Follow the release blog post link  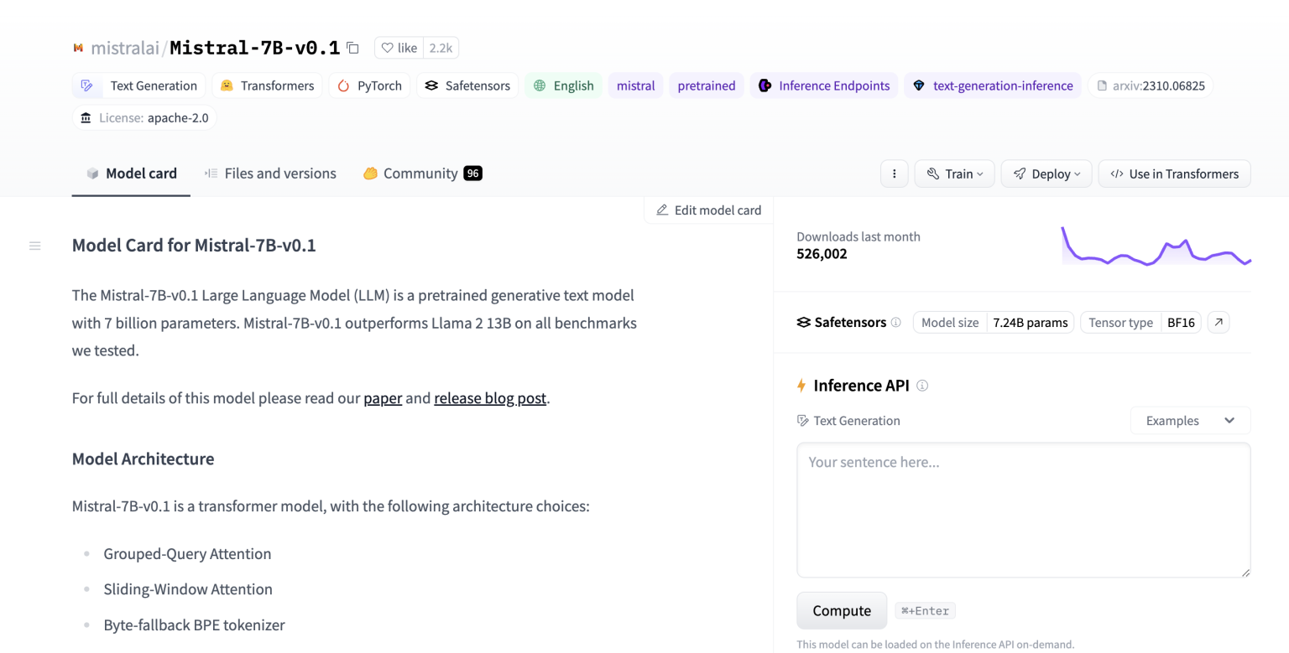point(490,398)
